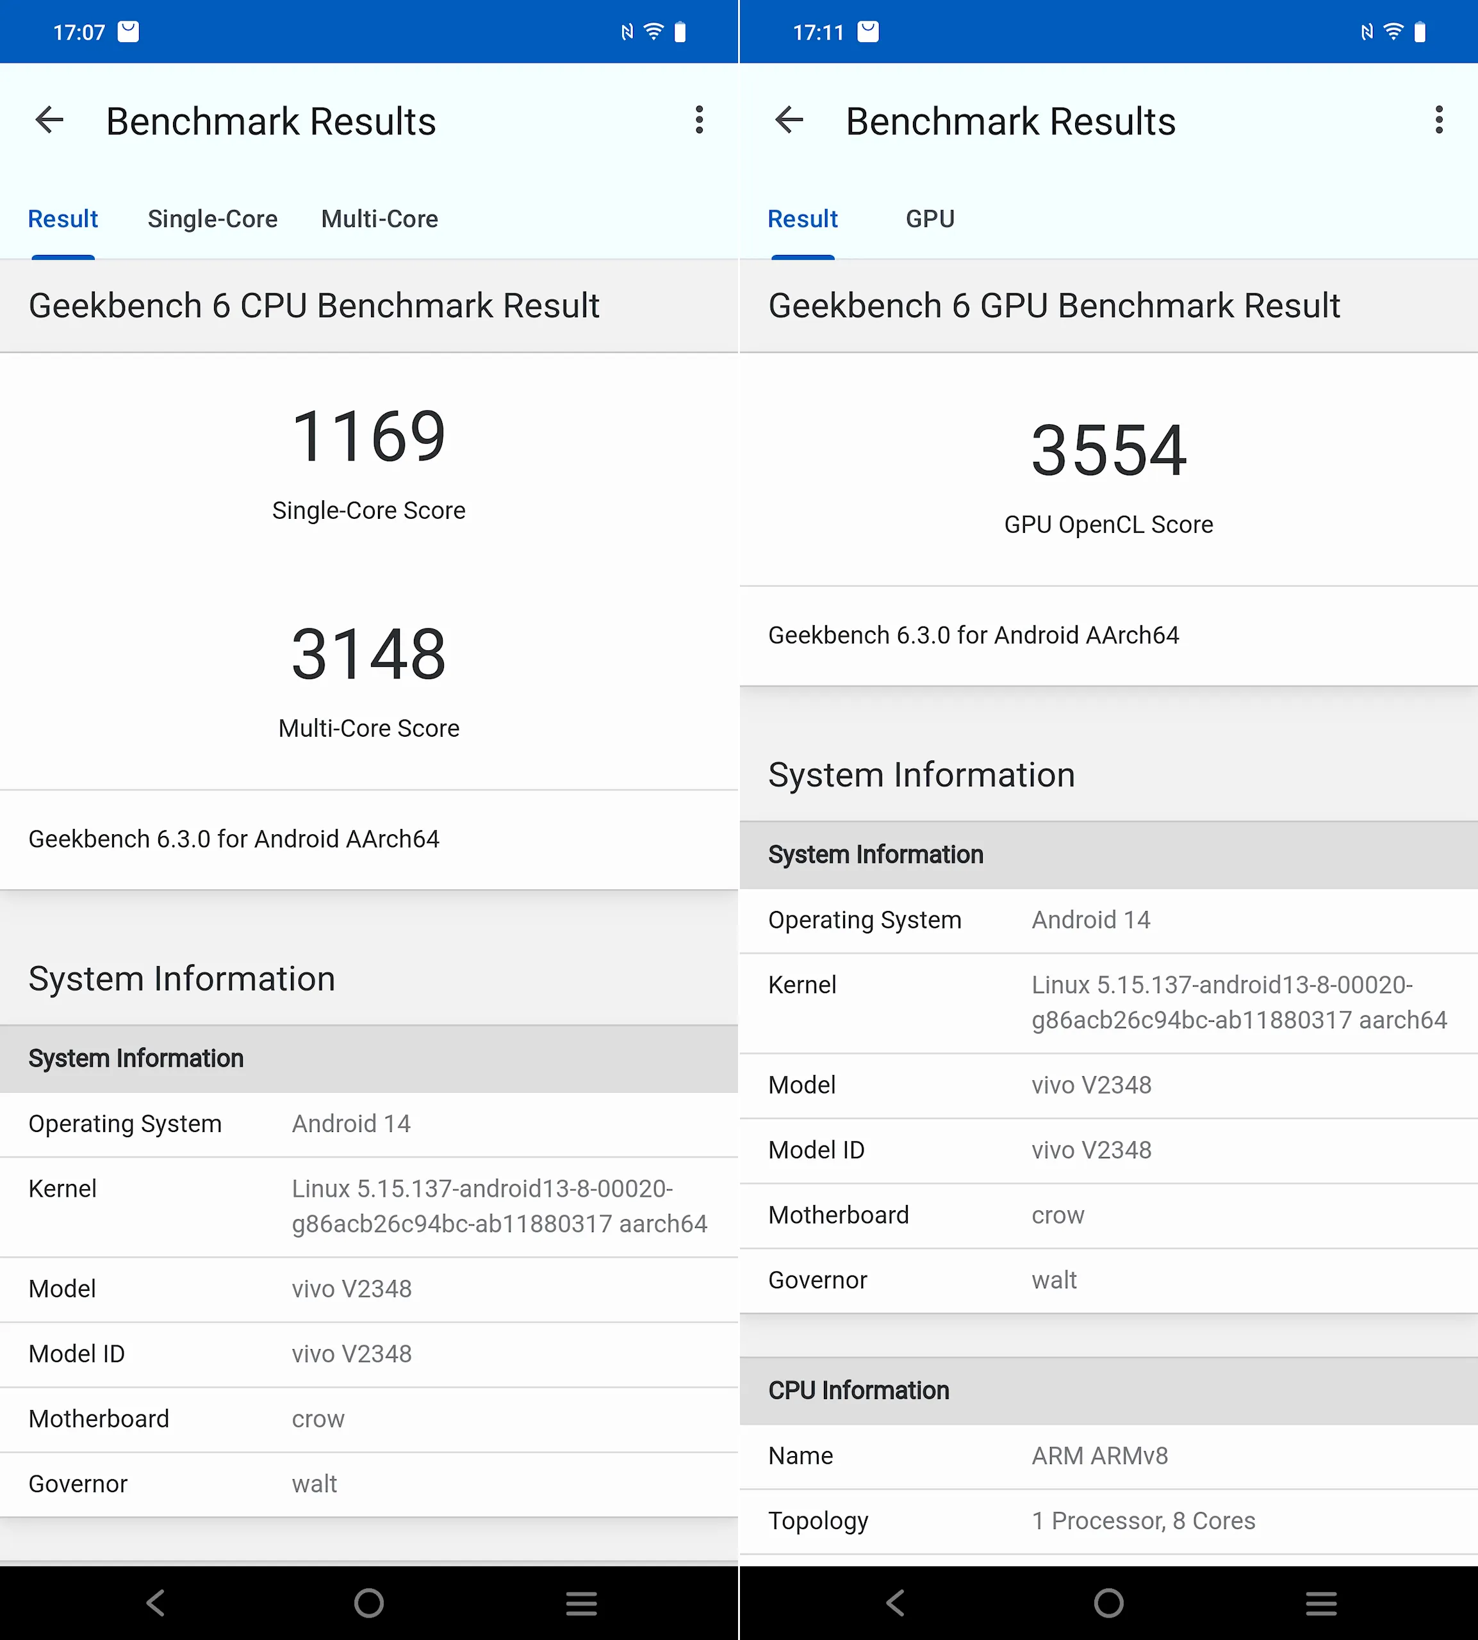The image size is (1478, 1640).
Task: Tap Geekbench 6 CPU Benchmark Result heading
Action: (315, 306)
